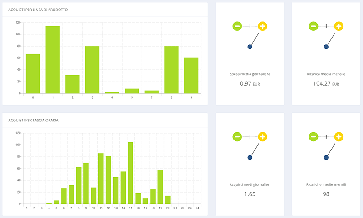Select the hour 11 bar in hourly purchases chart
Image resolution: width=363 pixels, height=218 pixels.
101,179
